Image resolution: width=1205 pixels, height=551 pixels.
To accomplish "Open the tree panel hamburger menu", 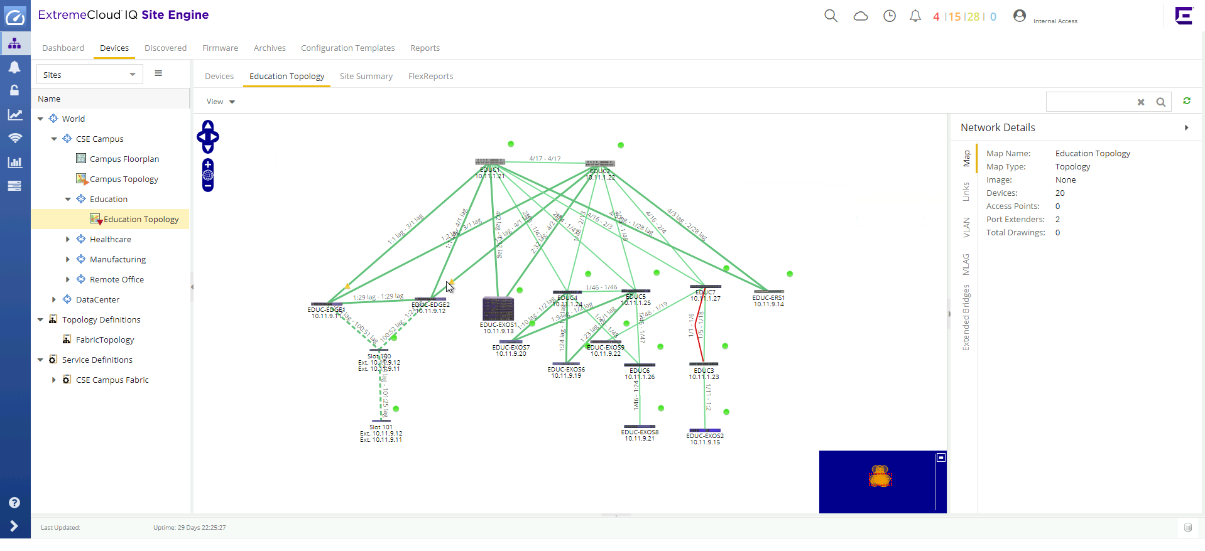I will [158, 74].
